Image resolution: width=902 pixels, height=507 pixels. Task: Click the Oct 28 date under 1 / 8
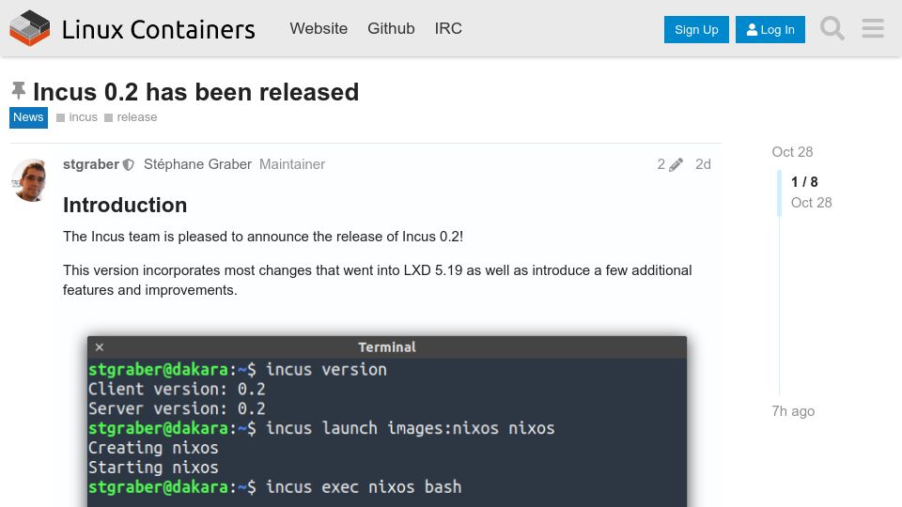[x=811, y=203]
